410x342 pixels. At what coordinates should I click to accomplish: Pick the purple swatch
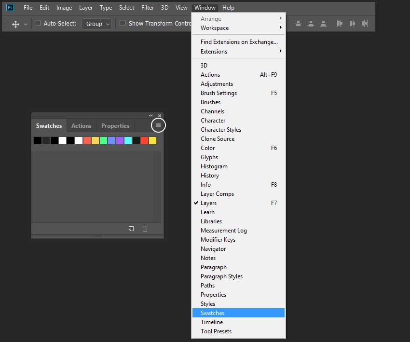[120, 141]
